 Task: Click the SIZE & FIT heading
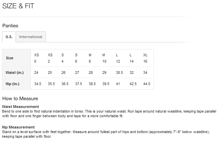pos(18,6)
